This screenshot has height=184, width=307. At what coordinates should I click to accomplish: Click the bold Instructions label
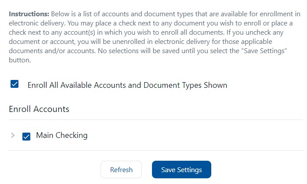point(29,14)
